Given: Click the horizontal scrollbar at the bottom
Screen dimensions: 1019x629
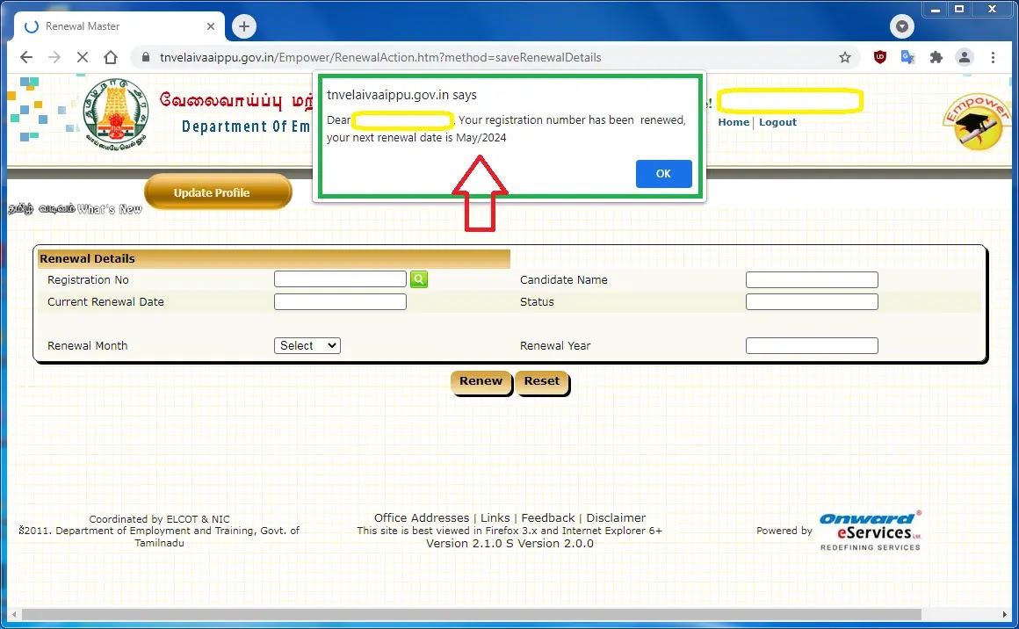Looking at the screenshot, I should click(471, 614).
